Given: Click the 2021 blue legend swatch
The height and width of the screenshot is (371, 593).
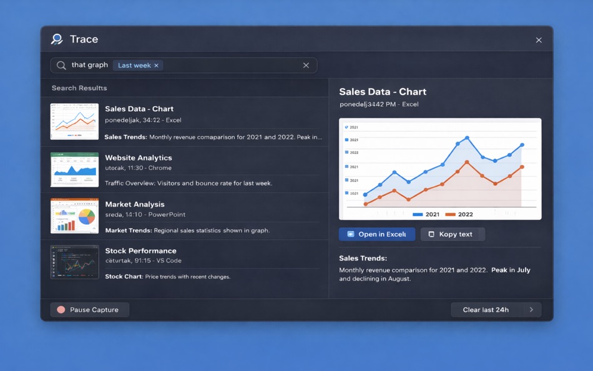Looking at the screenshot, I should [418, 214].
